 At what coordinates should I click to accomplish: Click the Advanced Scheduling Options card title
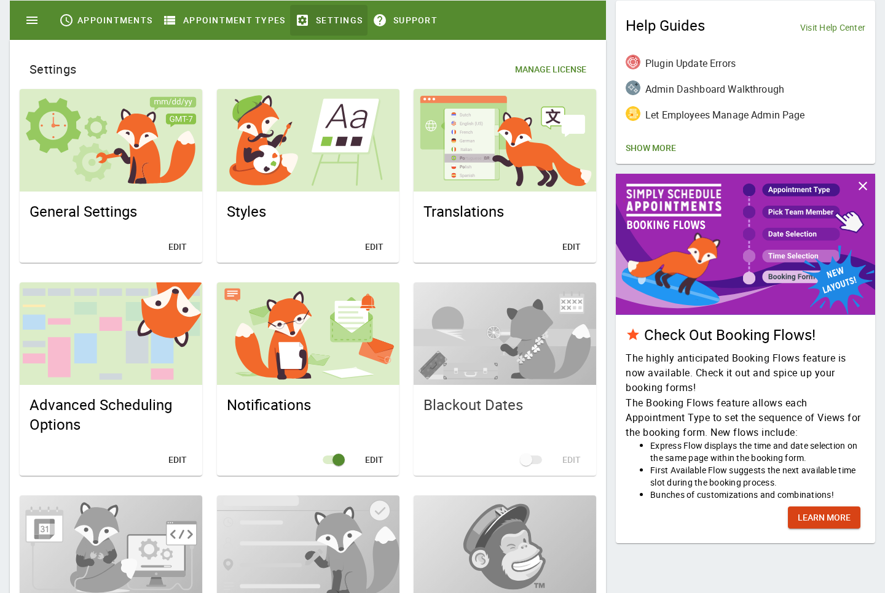[x=101, y=415]
